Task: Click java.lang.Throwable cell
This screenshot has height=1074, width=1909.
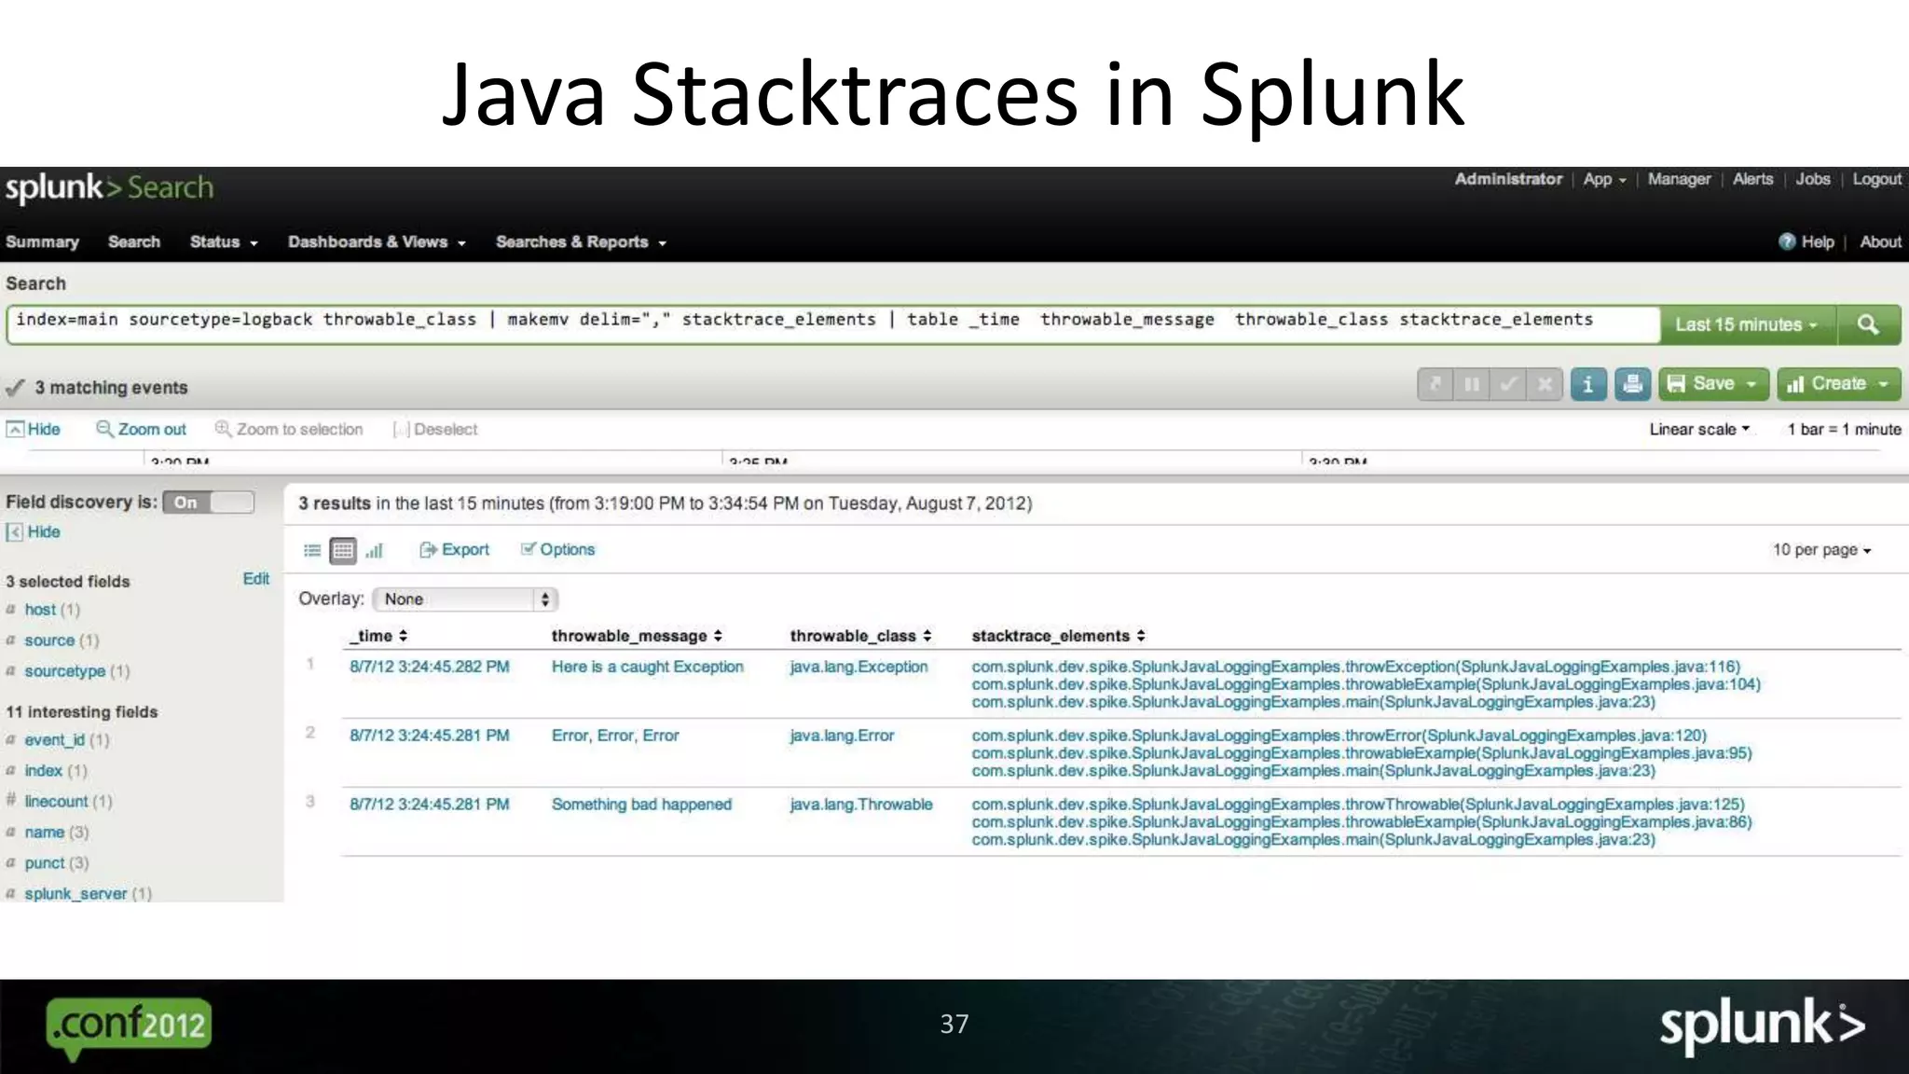Action: pyautogui.click(x=860, y=805)
